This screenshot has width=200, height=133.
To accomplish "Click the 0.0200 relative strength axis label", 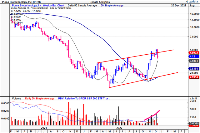I will coord(5,111).
